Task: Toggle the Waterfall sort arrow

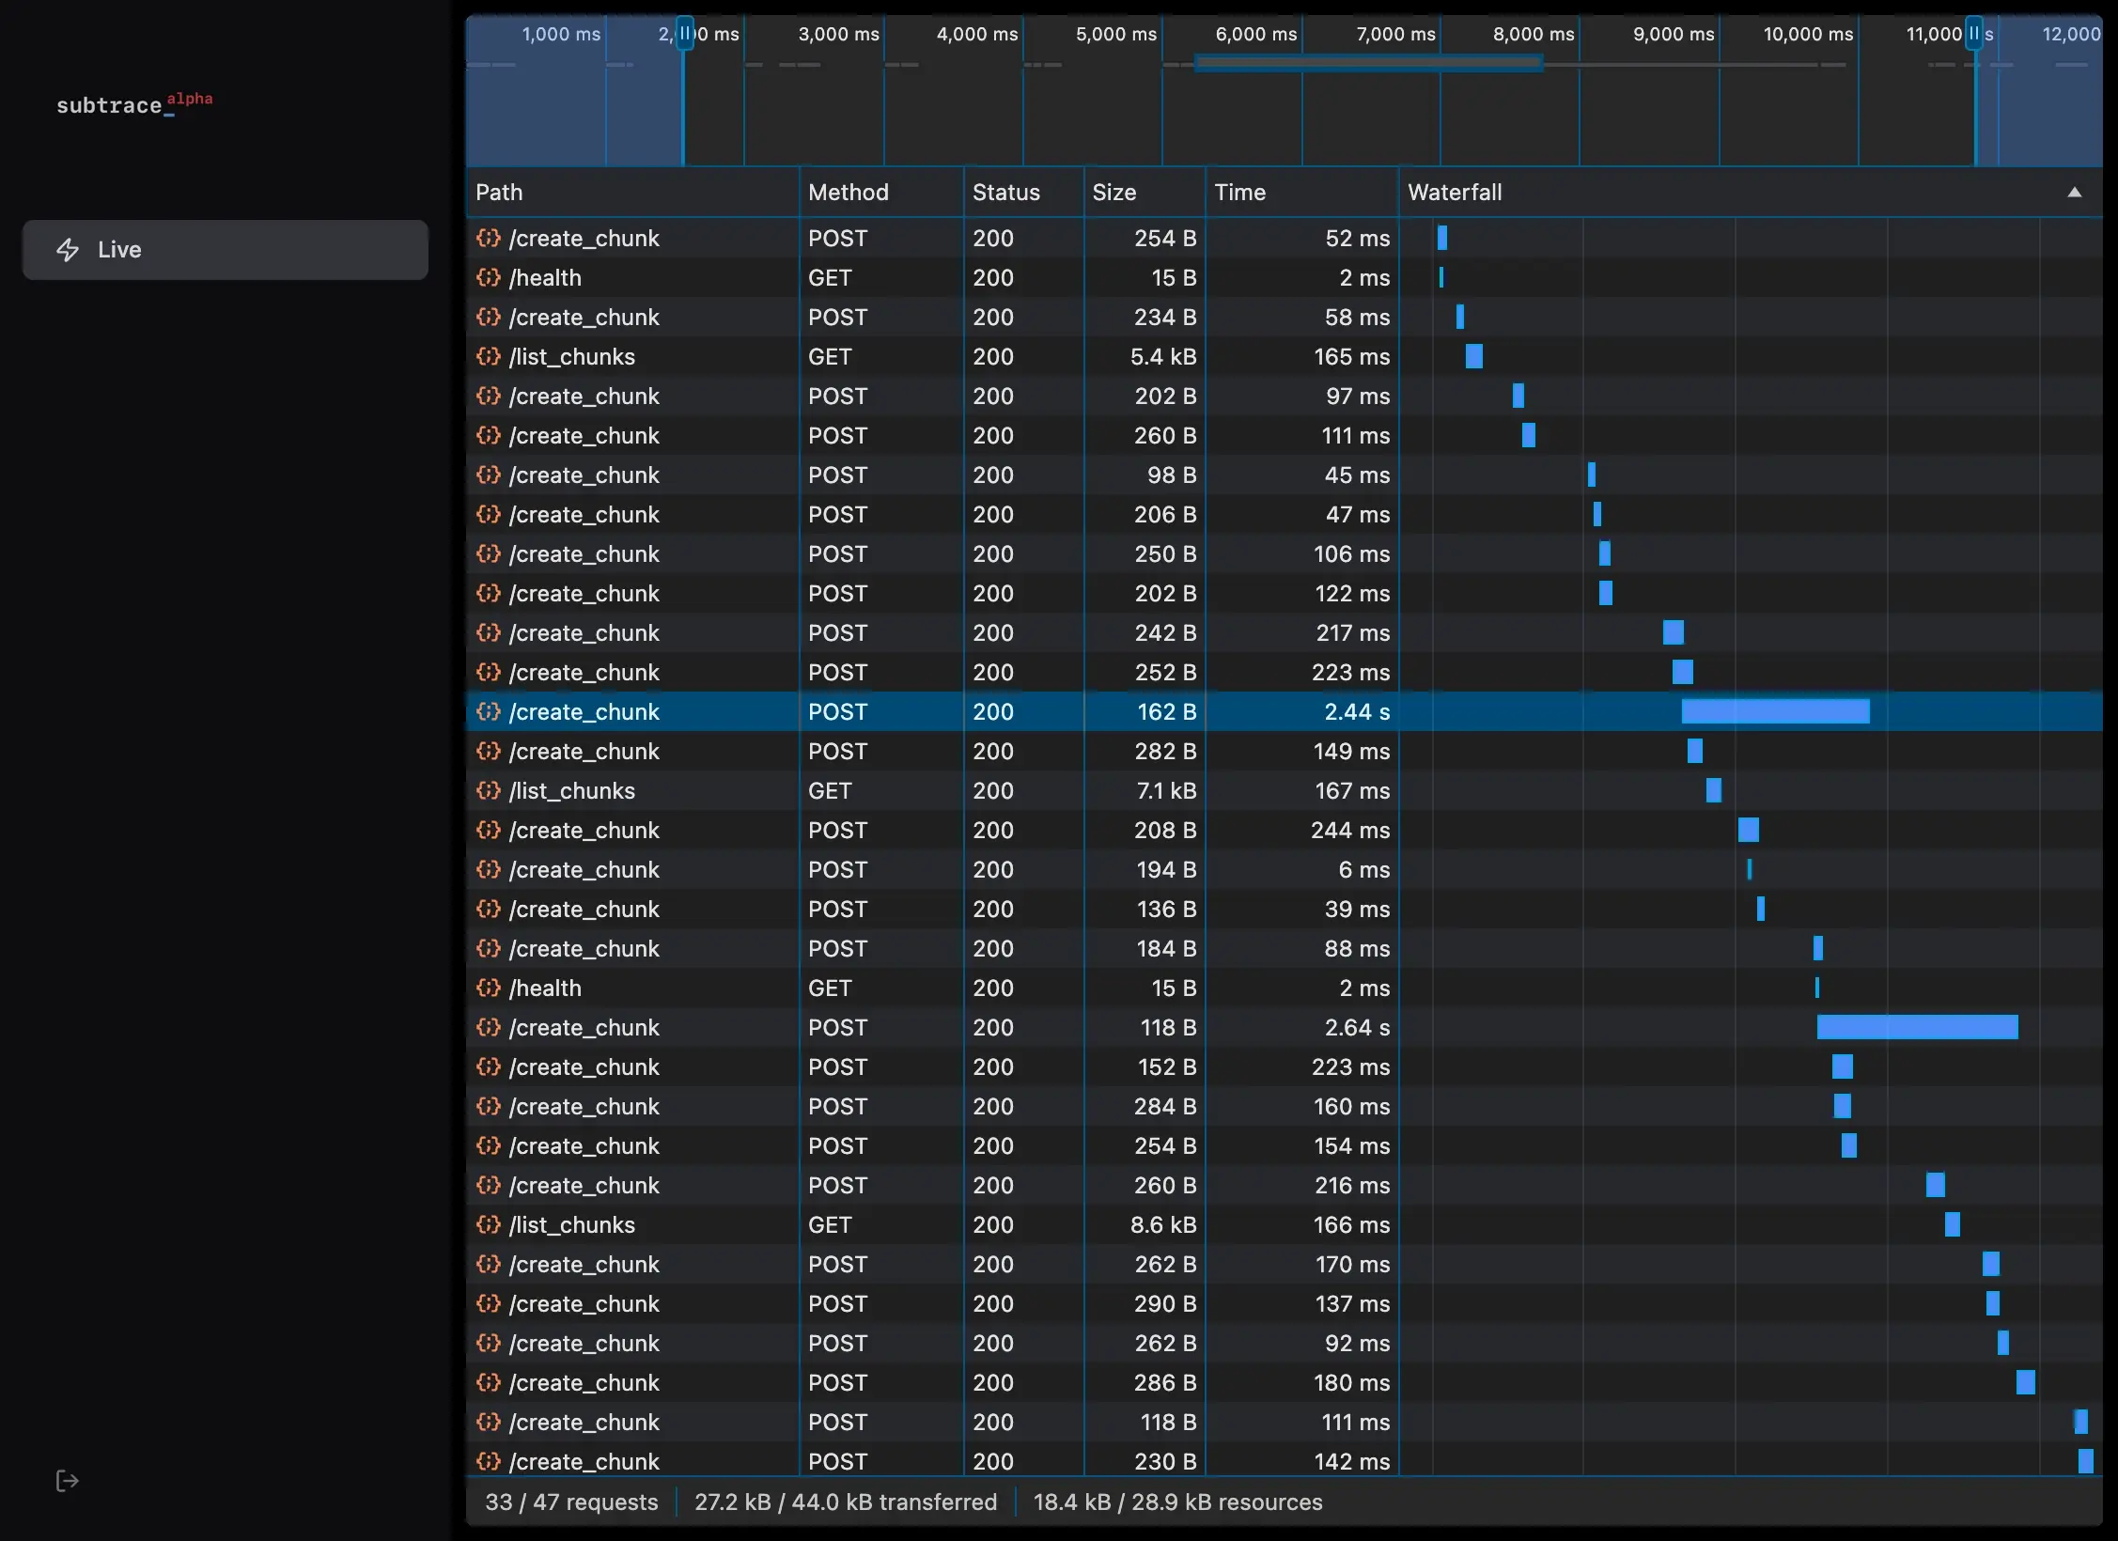Action: (2074, 193)
